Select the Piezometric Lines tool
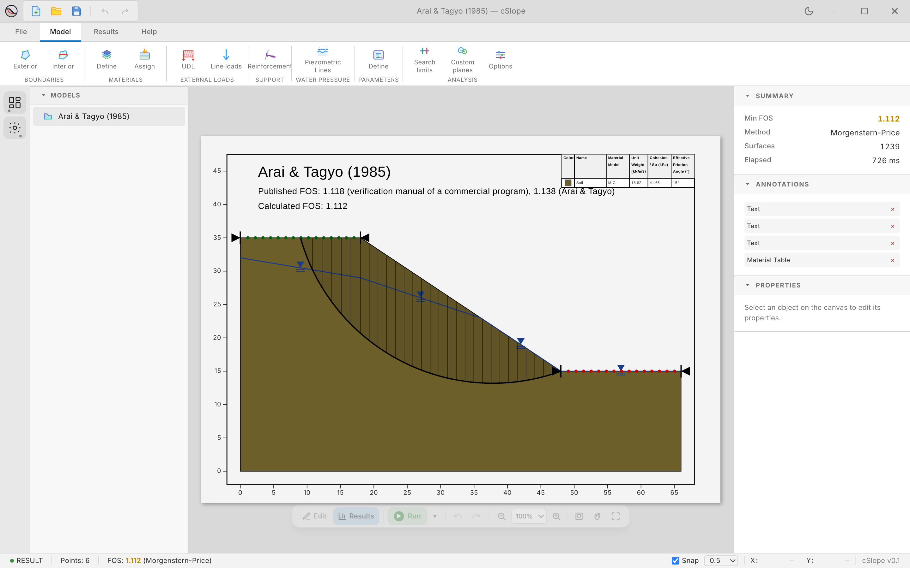910x568 pixels. (323, 60)
